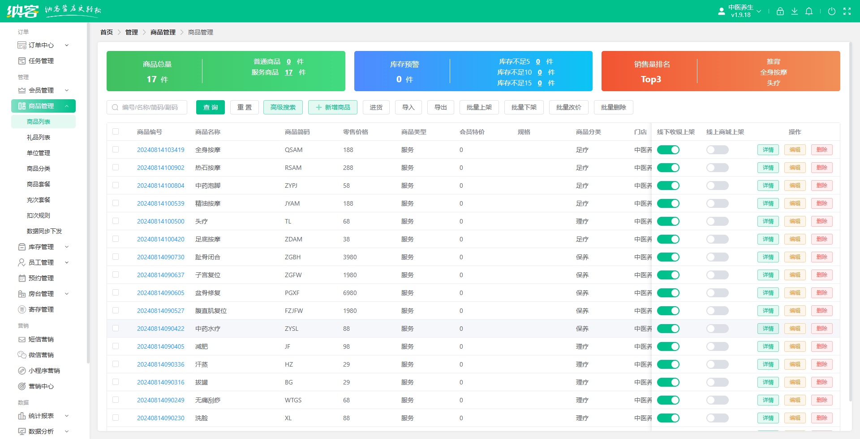Click the 任务管理 sidebar icon

click(21, 61)
